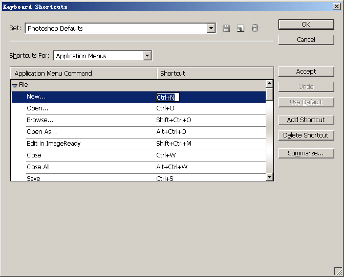Open the Shortcuts For dropdown arrow
The image size is (344, 277).
pyautogui.click(x=147, y=56)
